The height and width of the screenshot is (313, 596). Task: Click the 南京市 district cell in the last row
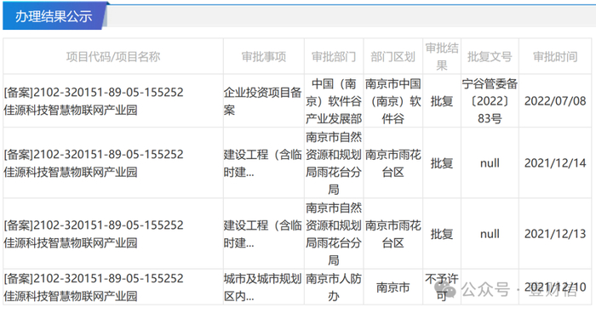[x=393, y=287]
